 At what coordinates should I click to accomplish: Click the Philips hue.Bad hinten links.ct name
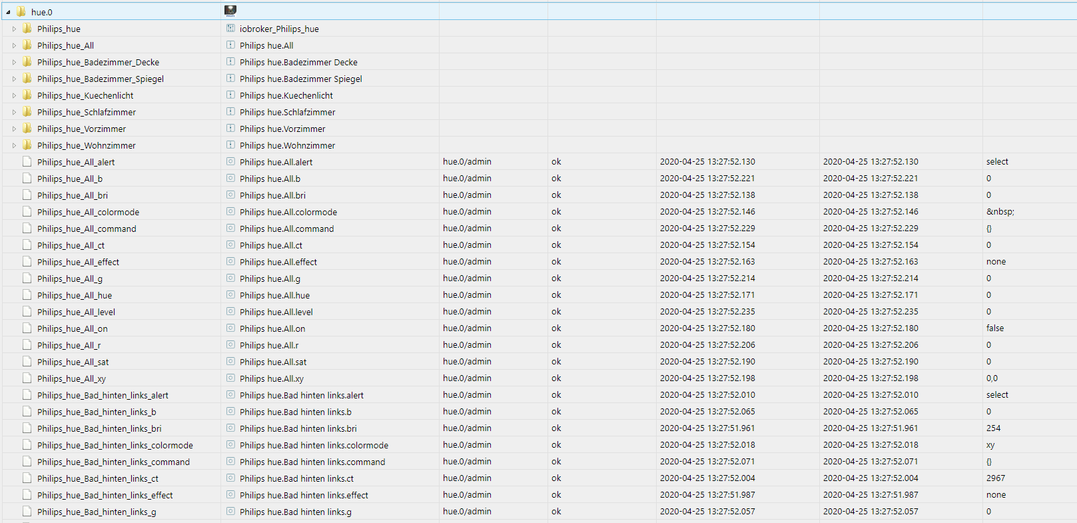click(x=296, y=478)
